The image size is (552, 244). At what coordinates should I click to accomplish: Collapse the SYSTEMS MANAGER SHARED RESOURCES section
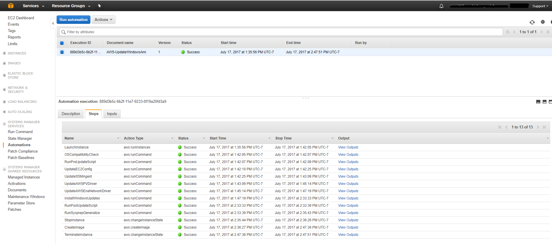4,169
